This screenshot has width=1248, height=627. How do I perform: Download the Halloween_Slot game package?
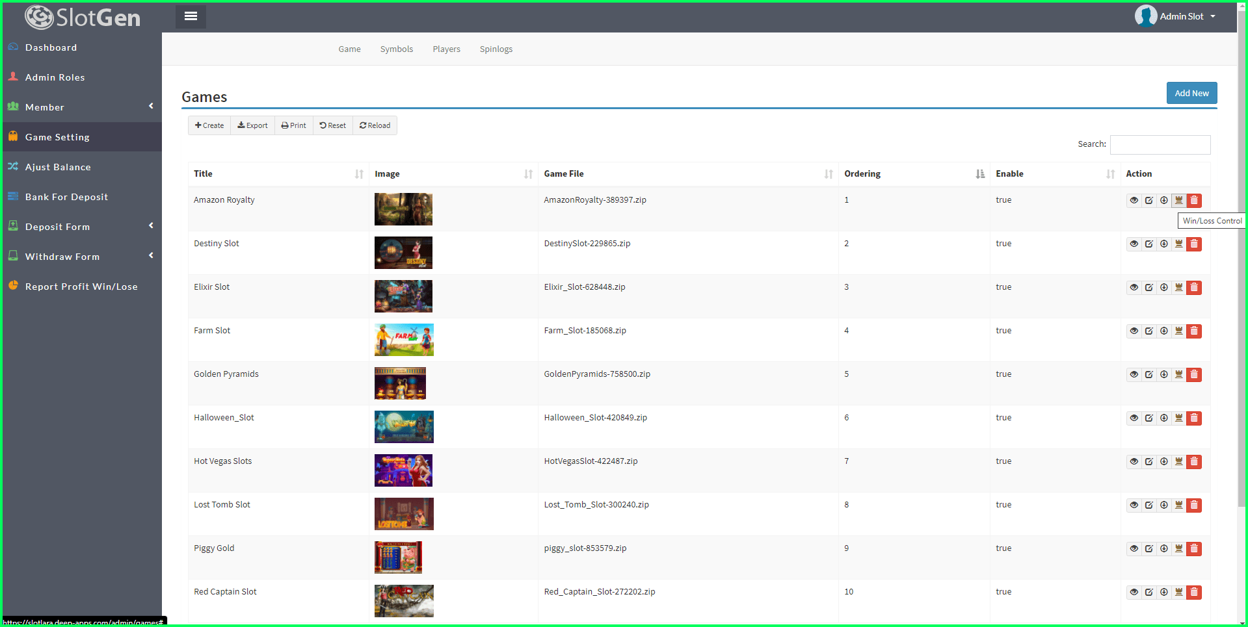pos(1163,418)
